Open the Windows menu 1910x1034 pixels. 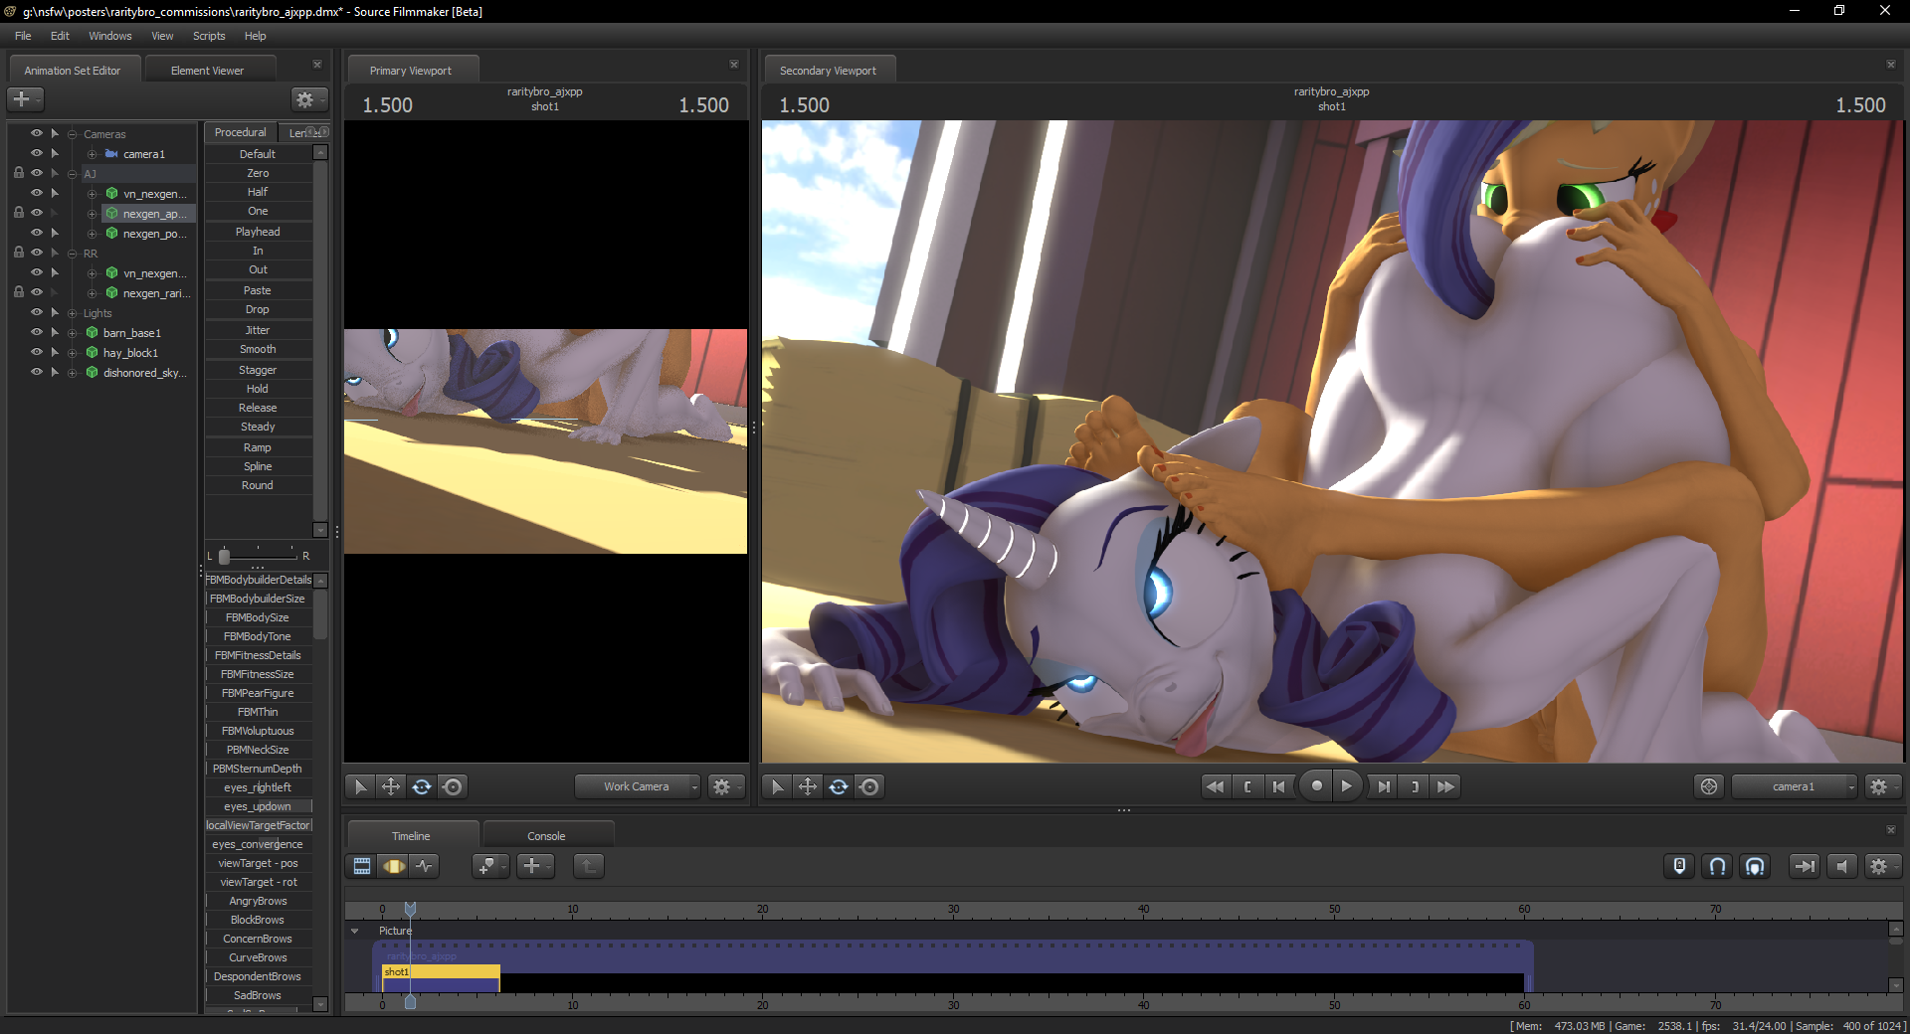(x=110, y=36)
